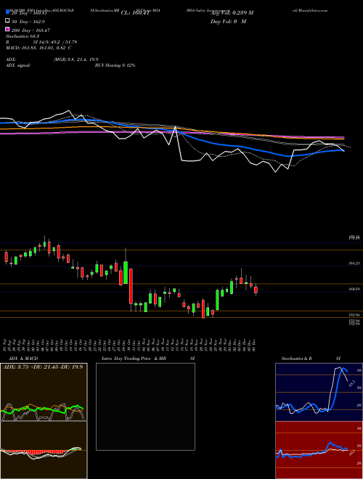The image size is (363, 479).
Task: Click the Avg Vol: 0.239 M text
Action: tap(232, 13)
